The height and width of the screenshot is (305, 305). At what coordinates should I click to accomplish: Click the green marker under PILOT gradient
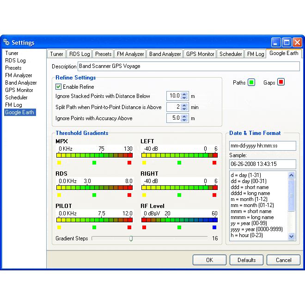pos(94,227)
